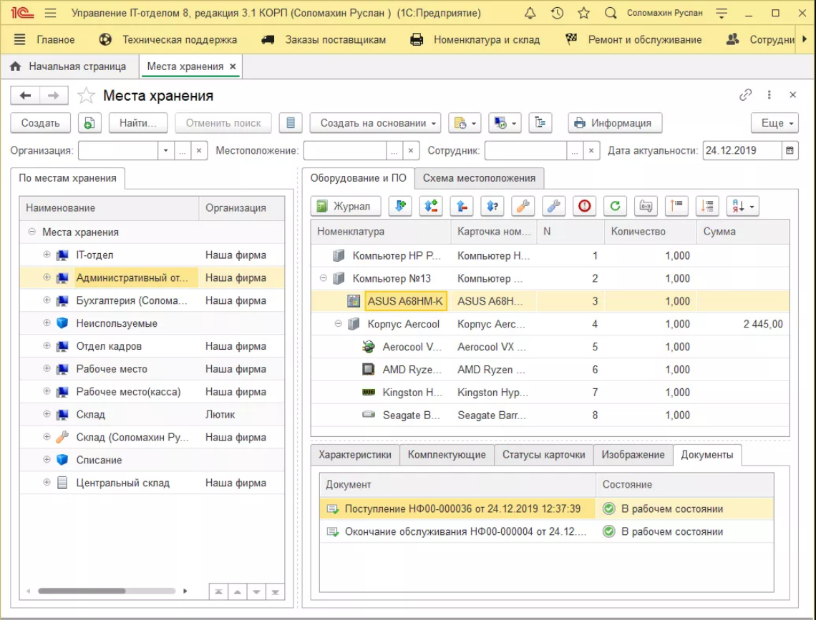Open the calendar picker for Дата актуальности
This screenshot has width=816, height=620.
coord(790,151)
